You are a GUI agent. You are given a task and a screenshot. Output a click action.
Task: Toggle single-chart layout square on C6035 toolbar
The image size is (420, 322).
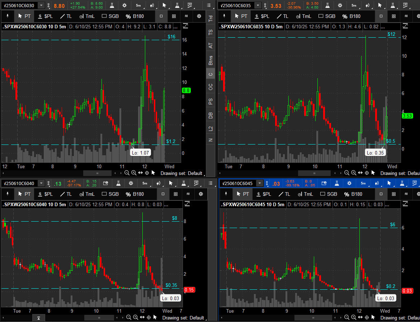click(381, 16)
